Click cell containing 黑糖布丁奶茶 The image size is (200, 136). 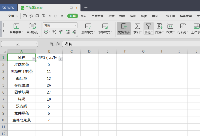coord(22,71)
